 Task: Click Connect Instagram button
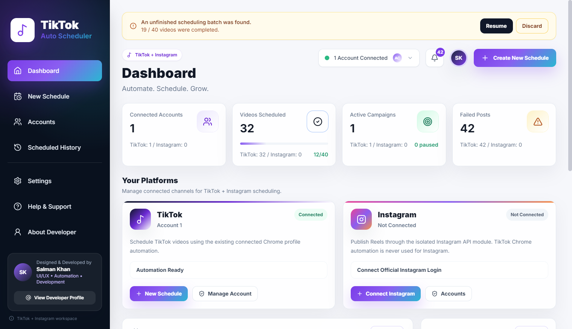click(x=386, y=294)
